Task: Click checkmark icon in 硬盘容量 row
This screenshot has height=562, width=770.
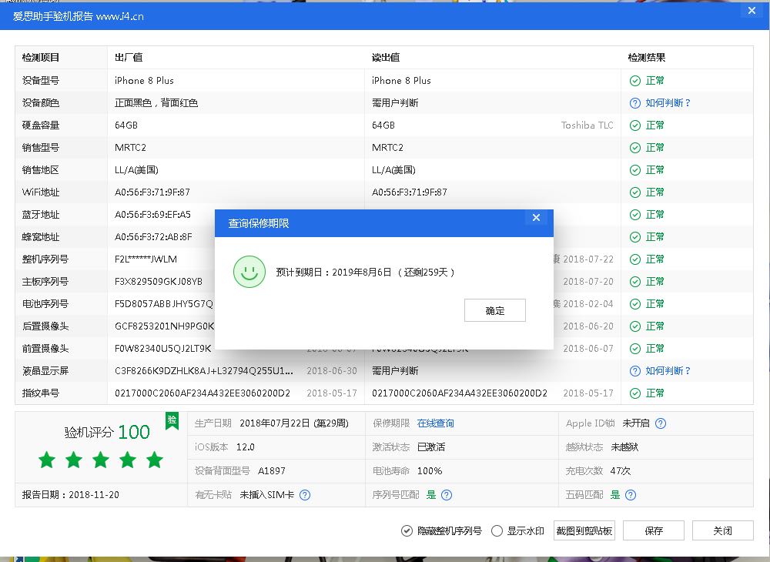Action: point(635,125)
